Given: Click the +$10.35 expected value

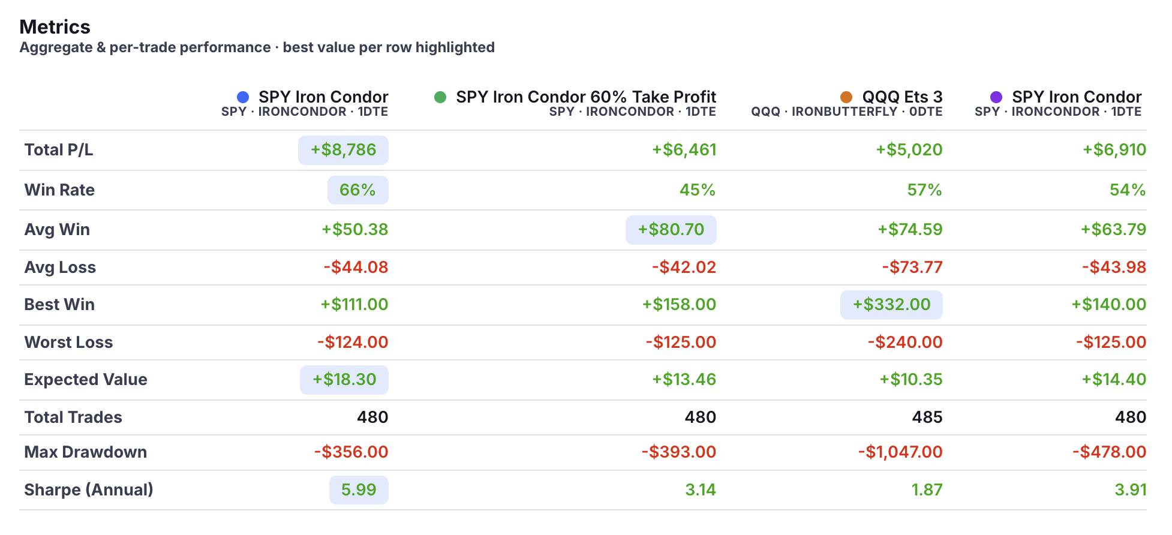Looking at the screenshot, I should 911,380.
